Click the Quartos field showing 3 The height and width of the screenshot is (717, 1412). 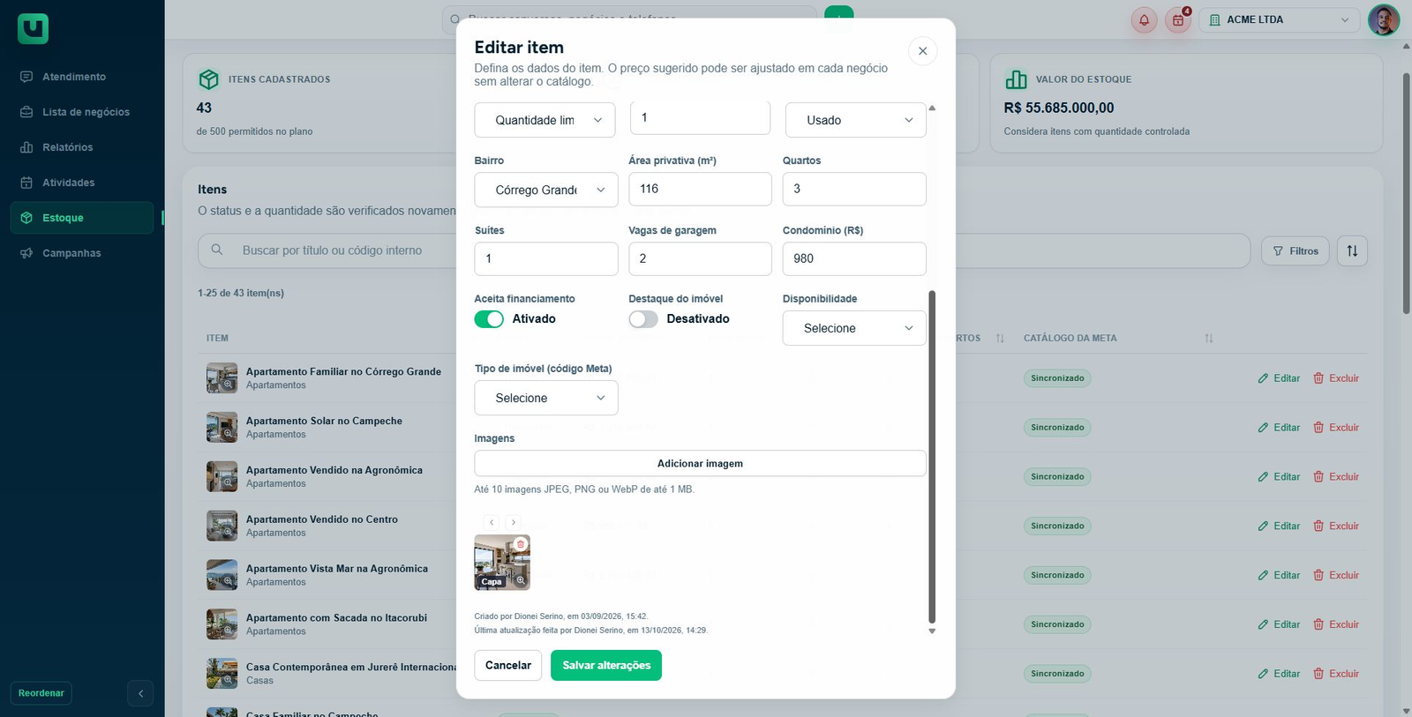coord(854,189)
